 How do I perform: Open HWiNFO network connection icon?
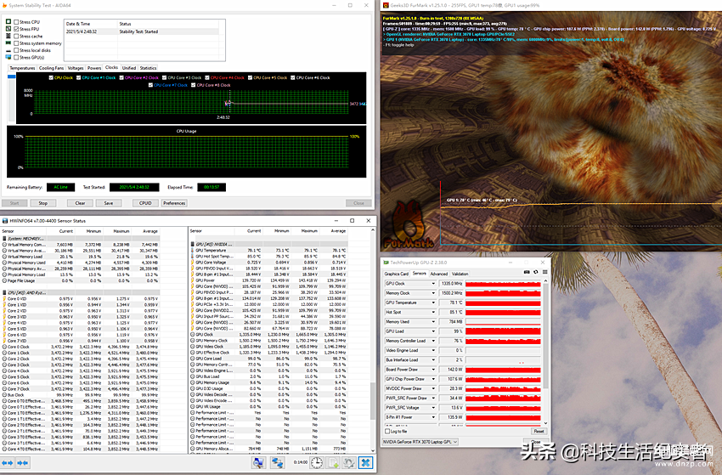point(277,462)
